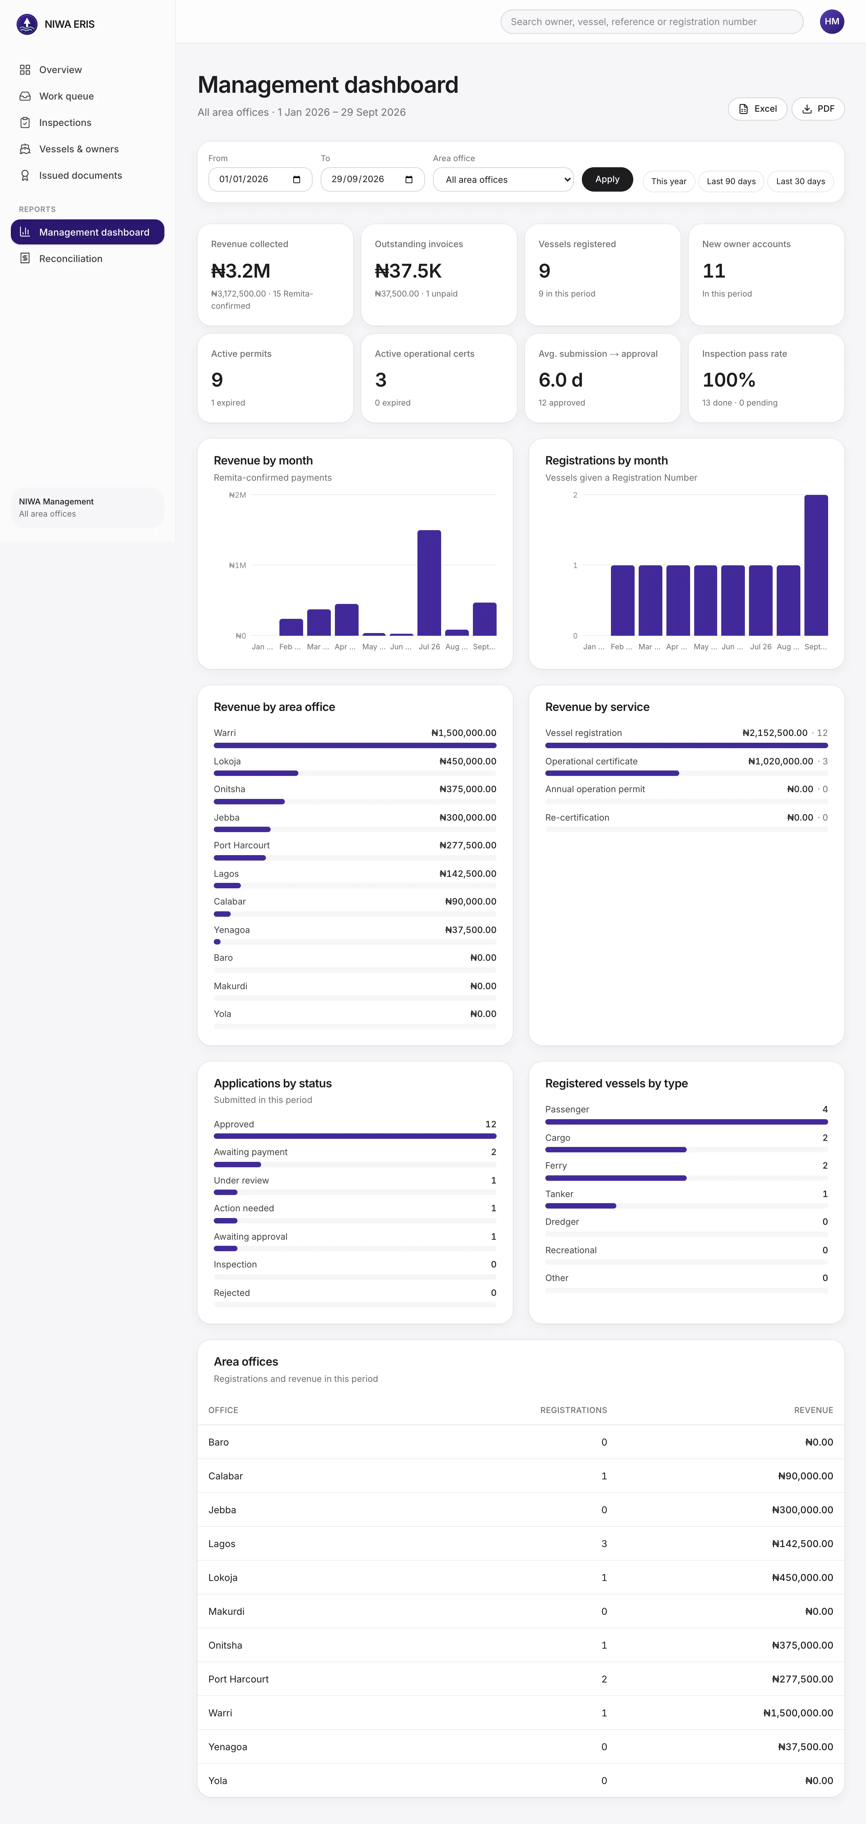Export the dashboard to Excel

(757, 108)
